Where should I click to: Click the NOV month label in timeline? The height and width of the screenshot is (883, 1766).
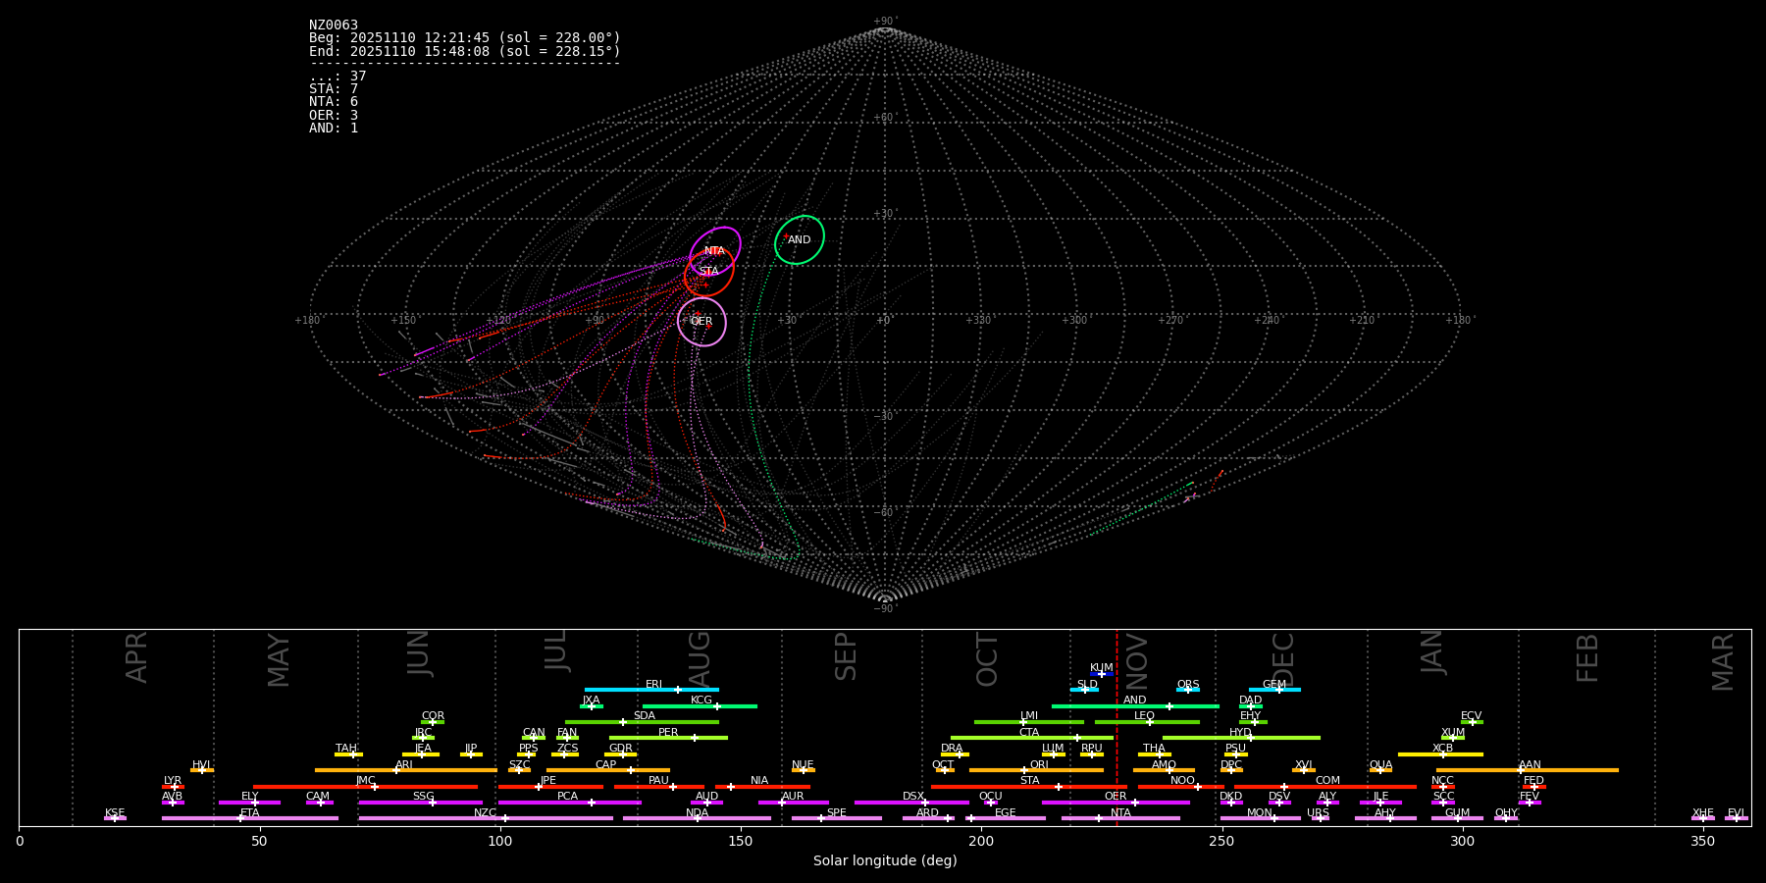pos(1136,659)
